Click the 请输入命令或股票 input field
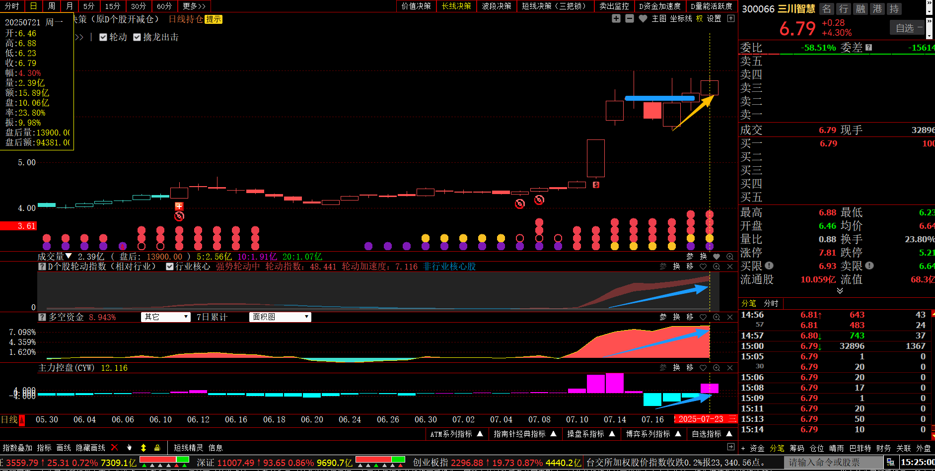This screenshot has height=471, width=935. pyautogui.click(x=834, y=462)
